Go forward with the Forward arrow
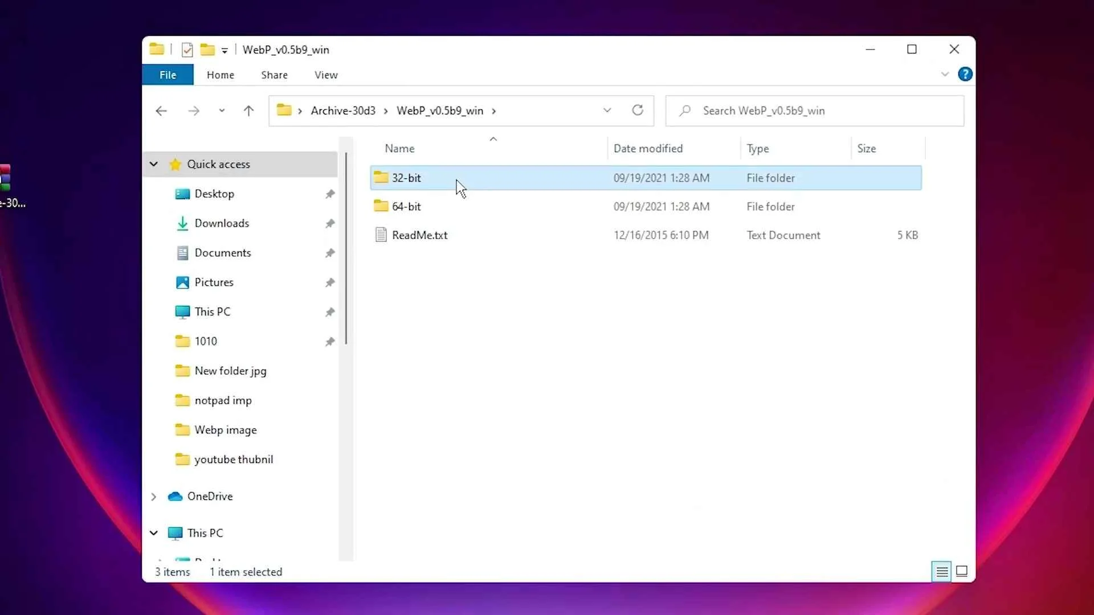 (x=194, y=110)
